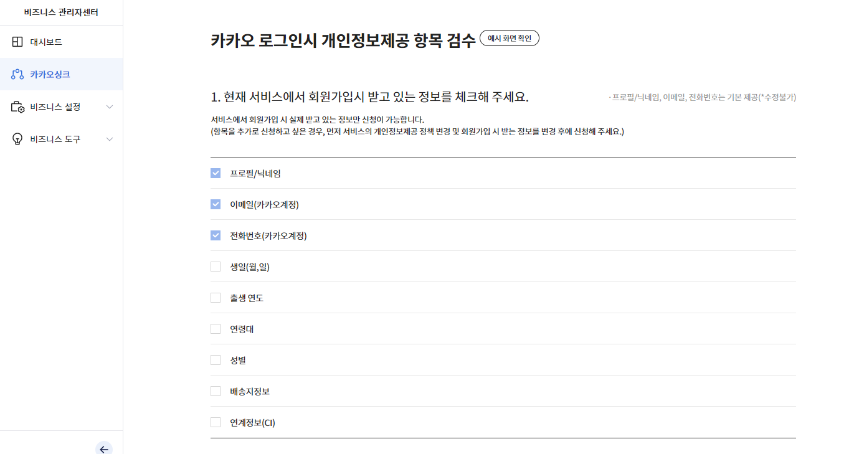Click the 프로필/닉네임 label text
Viewport: 859px width, 454px height.
pos(255,173)
